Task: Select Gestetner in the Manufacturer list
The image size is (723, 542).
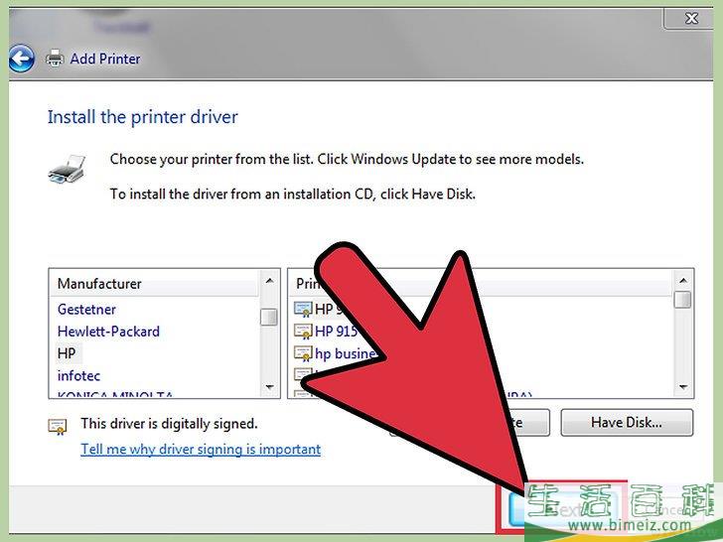Action: [86, 310]
